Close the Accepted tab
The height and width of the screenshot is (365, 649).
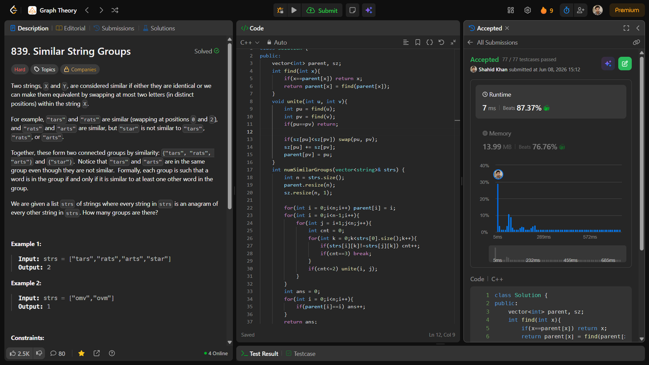click(507, 28)
